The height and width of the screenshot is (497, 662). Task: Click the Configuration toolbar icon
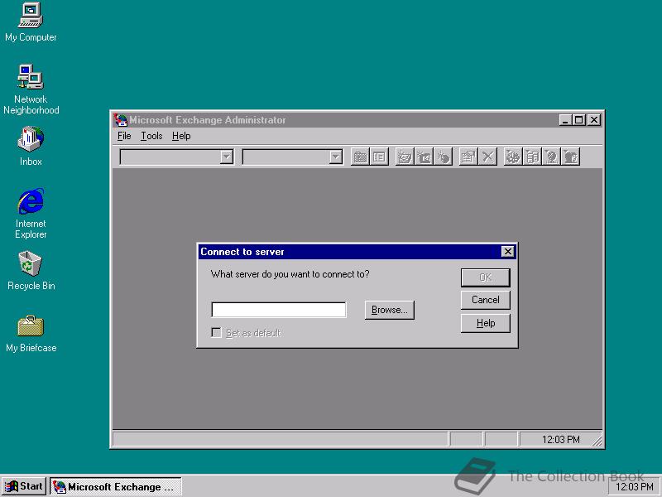point(513,157)
